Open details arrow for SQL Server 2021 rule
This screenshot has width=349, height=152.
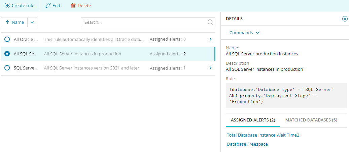point(210,68)
